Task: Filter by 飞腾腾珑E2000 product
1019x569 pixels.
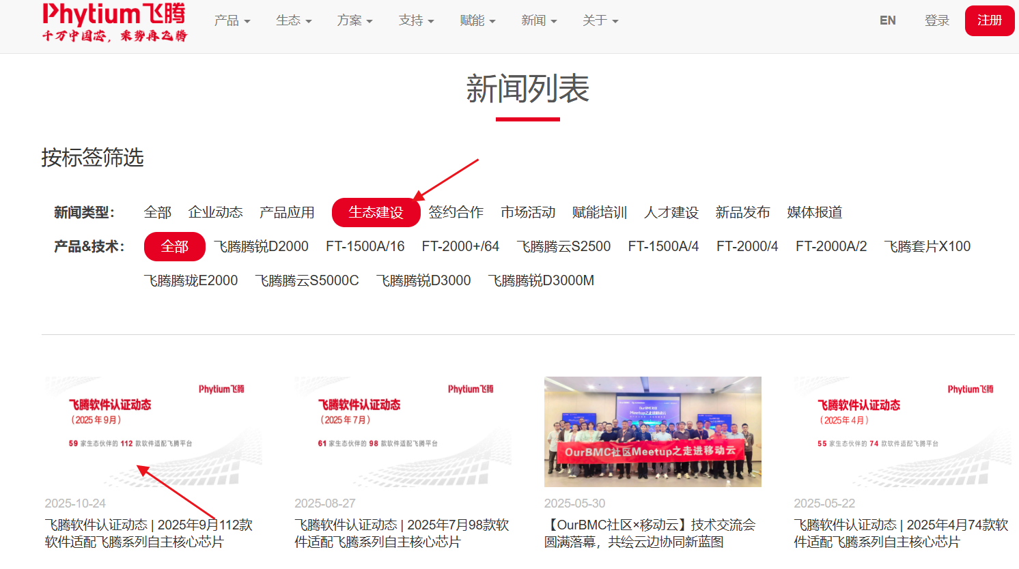Action: (191, 280)
